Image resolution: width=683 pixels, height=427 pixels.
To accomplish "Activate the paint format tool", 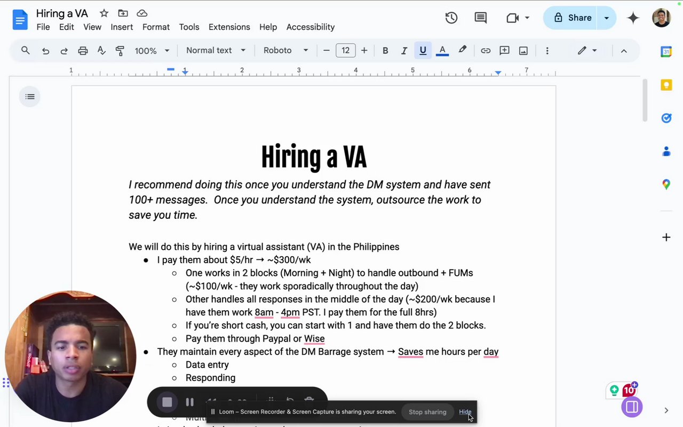I will (x=120, y=51).
